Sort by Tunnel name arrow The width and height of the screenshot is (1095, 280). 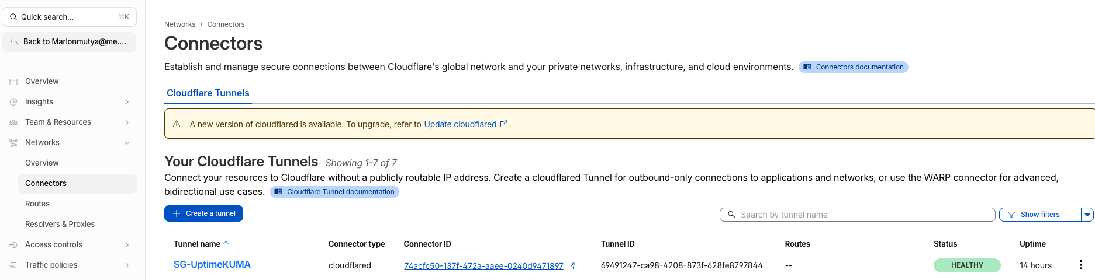point(226,244)
